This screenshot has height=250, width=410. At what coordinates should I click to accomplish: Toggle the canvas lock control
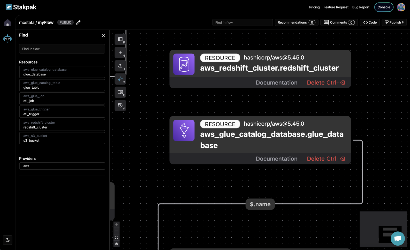117,244
